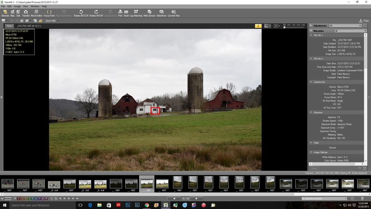Launch the Movie Editor
The width and height of the screenshot is (371, 209).
(x=36, y=13)
